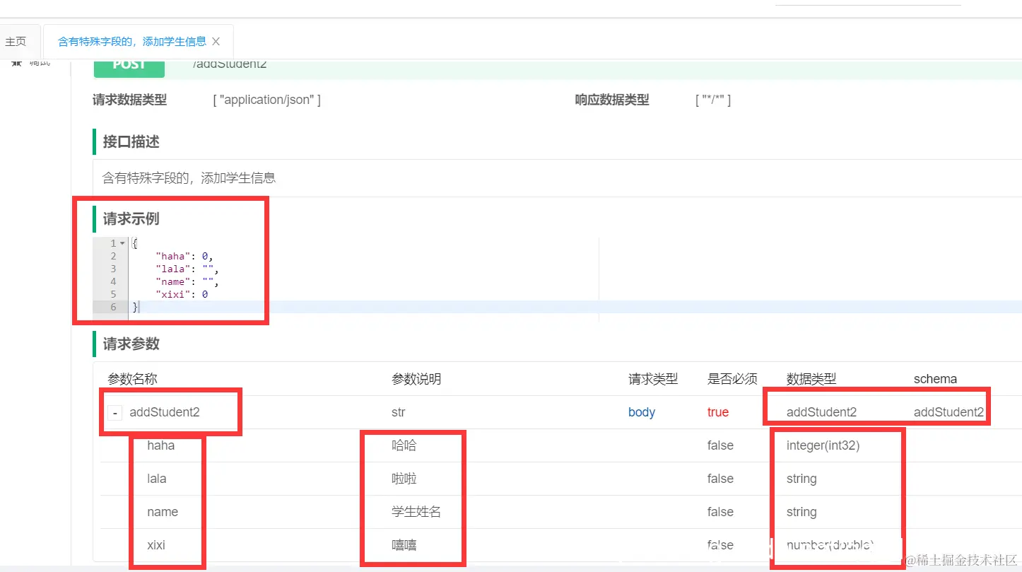1022x572 pixels.
Task: Click the schema column header
Action: point(935,380)
